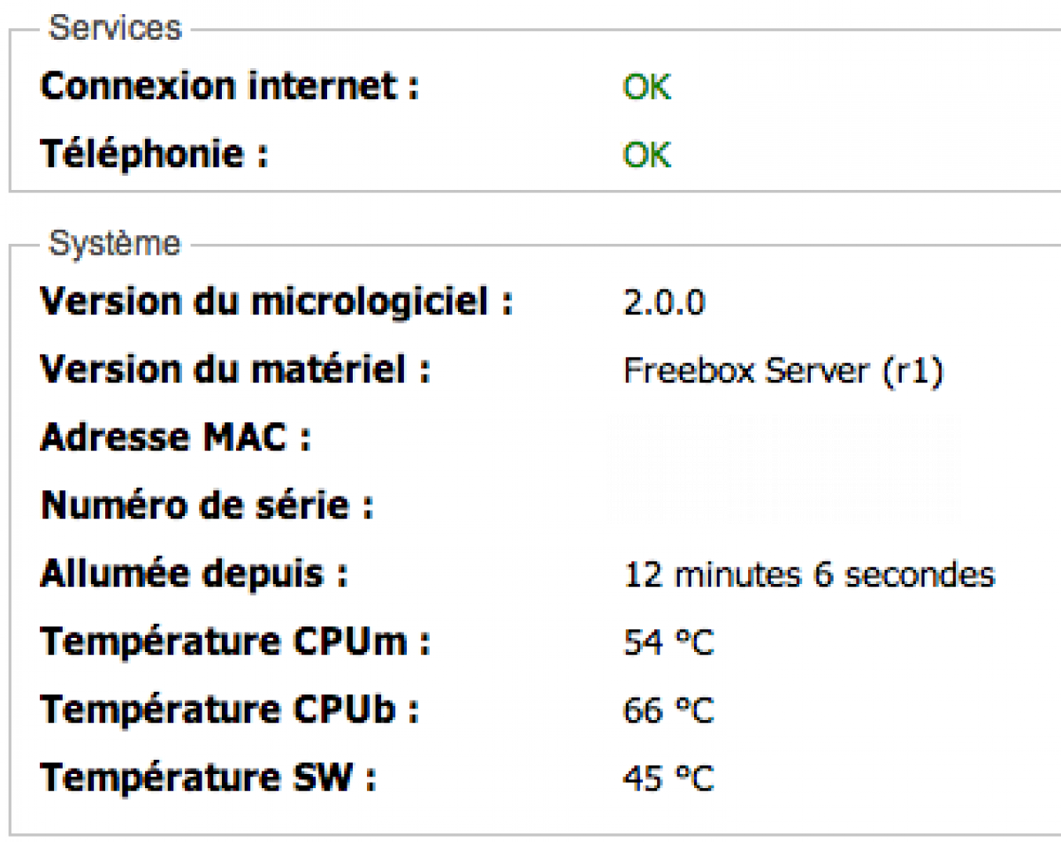The height and width of the screenshot is (842, 1061).
Task: Click the Version du micrologiciel label
Action: click(277, 303)
